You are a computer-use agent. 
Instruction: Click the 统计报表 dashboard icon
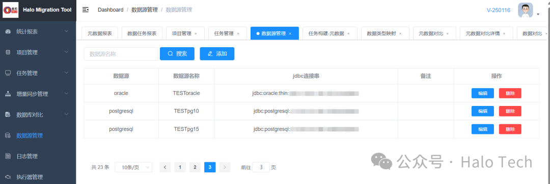point(8,31)
